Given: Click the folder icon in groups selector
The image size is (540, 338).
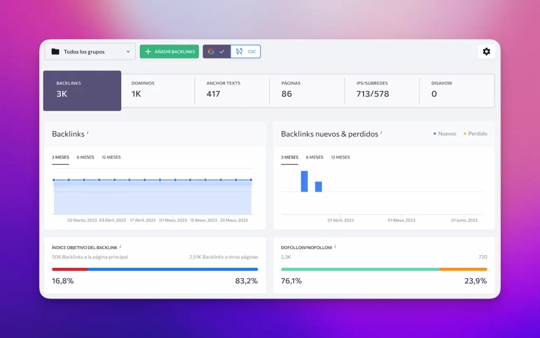Looking at the screenshot, I should pos(55,52).
